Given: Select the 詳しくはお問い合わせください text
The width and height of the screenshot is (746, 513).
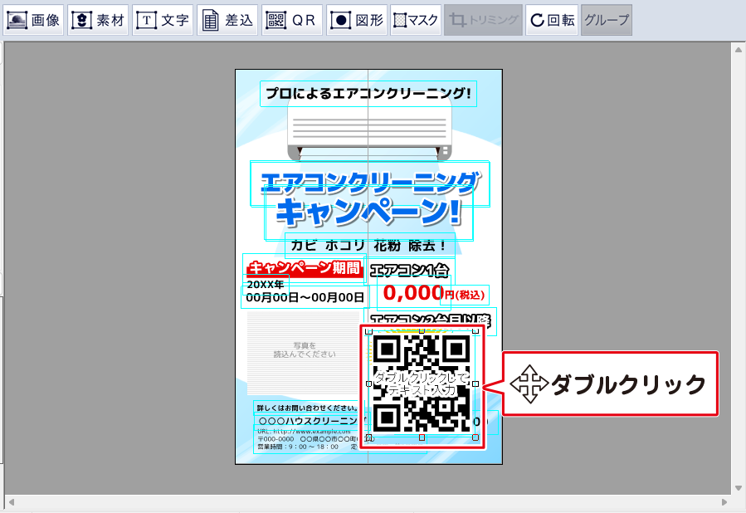Looking at the screenshot, I should click(307, 408).
